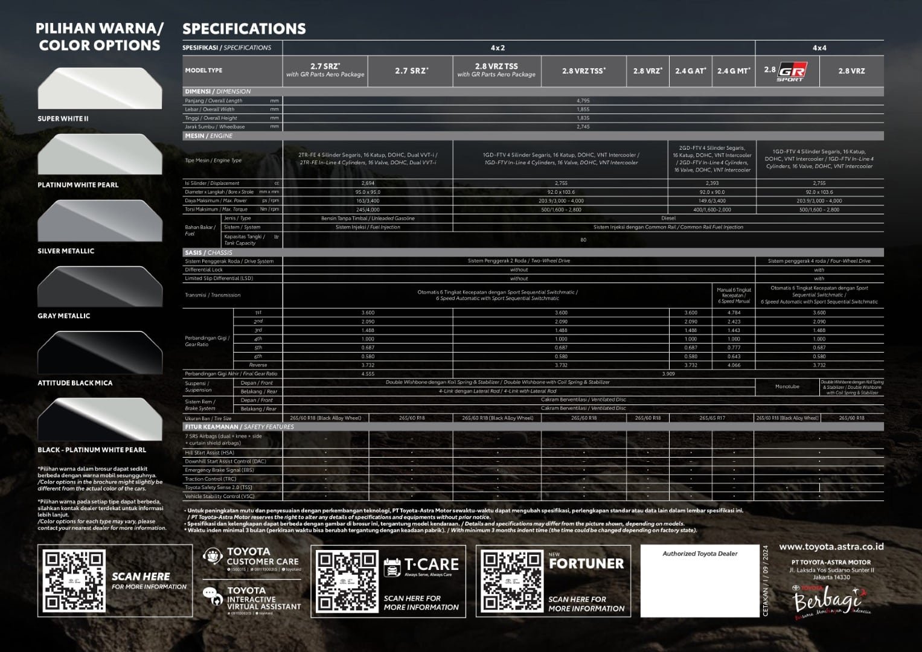The width and height of the screenshot is (922, 652).
Task: Click the 'PILIHAN WARNA / COLOR OPTIONS' heading
Action: (x=100, y=37)
